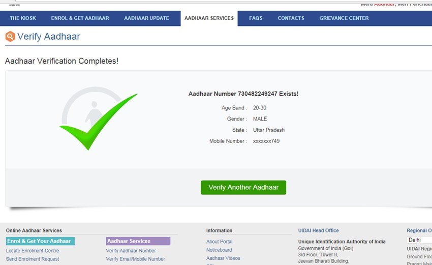Open the Verify Aadhaar Number link
The width and height of the screenshot is (432, 265).
click(131, 251)
